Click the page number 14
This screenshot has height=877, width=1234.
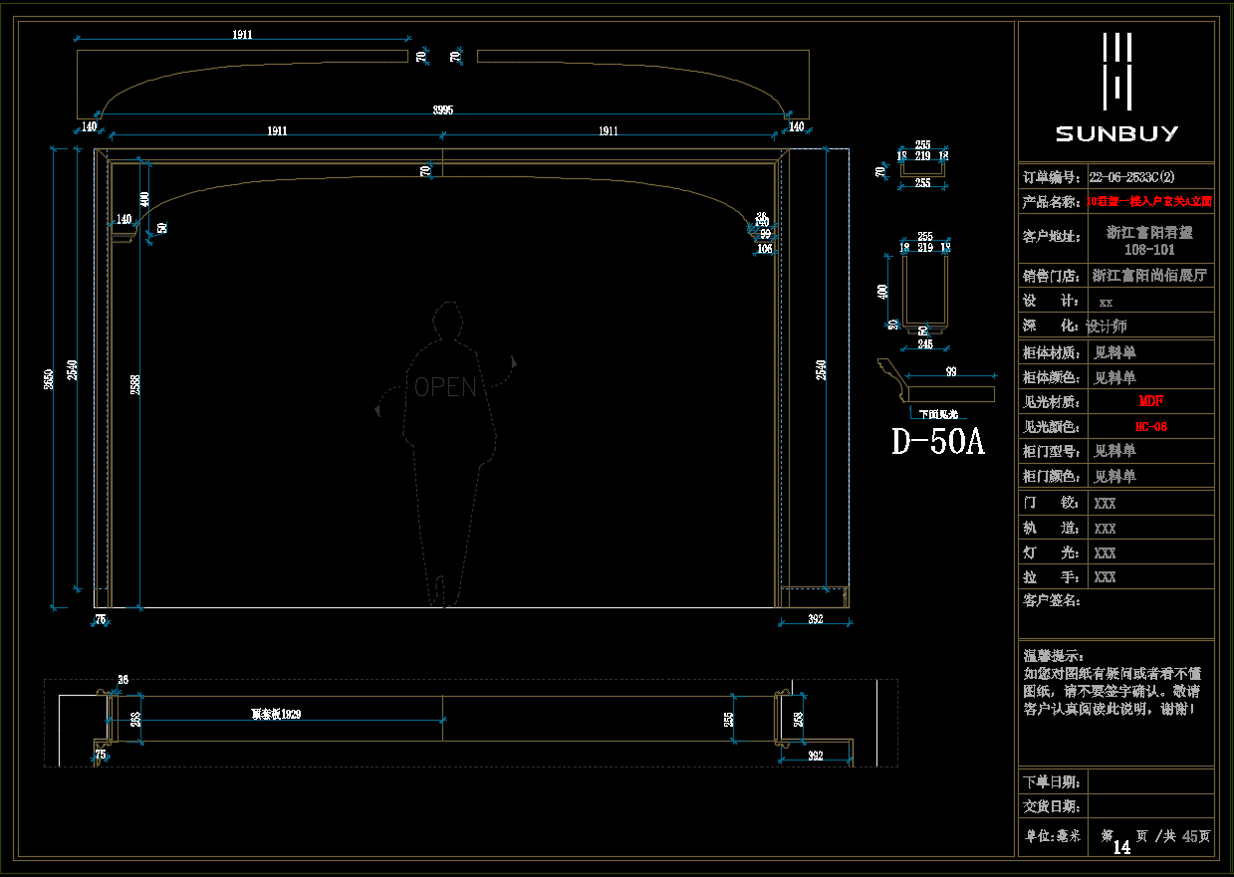coord(1121,847)
